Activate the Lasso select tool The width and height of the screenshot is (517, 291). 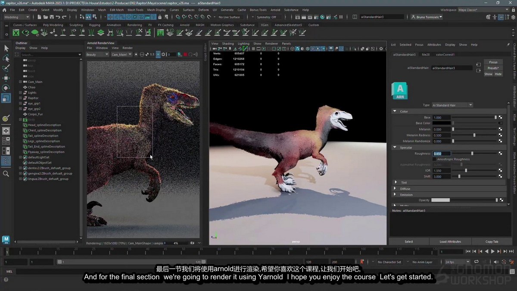click(x=6, y=58)
